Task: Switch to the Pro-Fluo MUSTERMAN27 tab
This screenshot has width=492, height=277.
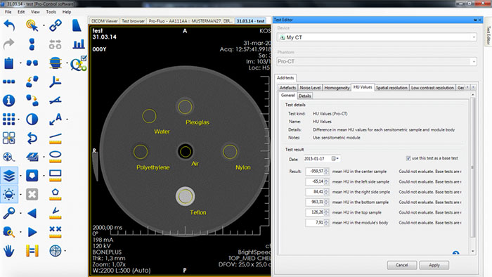Action: (x=190, y=21)
